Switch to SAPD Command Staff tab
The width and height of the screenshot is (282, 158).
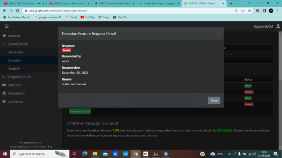pyautogui.click(x=114, y=3)
